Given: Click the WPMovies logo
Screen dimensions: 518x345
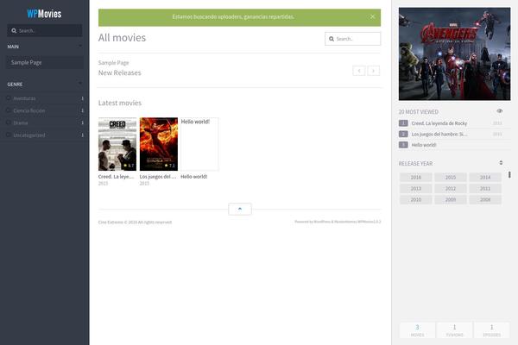Looking at the screenshot, I should (x=44, y=14).
